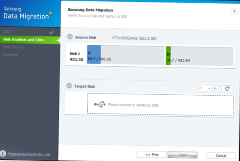Screen dimensions: 240x161
Task: Click the Samsung Data Migration logo
Action: pyautogui.click(x=28, y=13)
